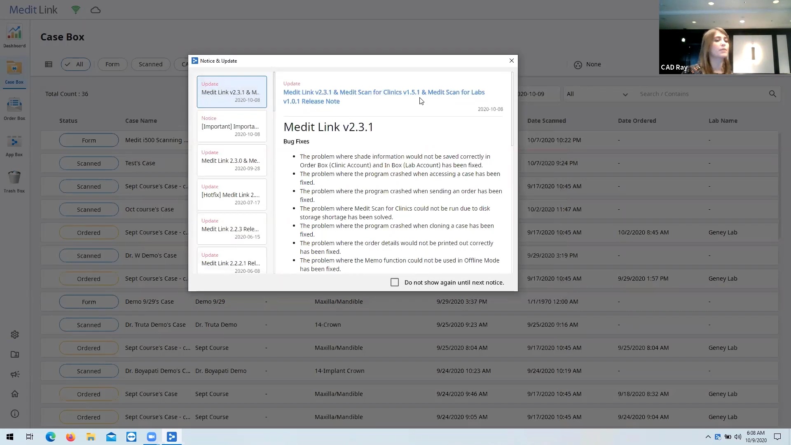Open the Case Box sidebar icon

point(14,73)
